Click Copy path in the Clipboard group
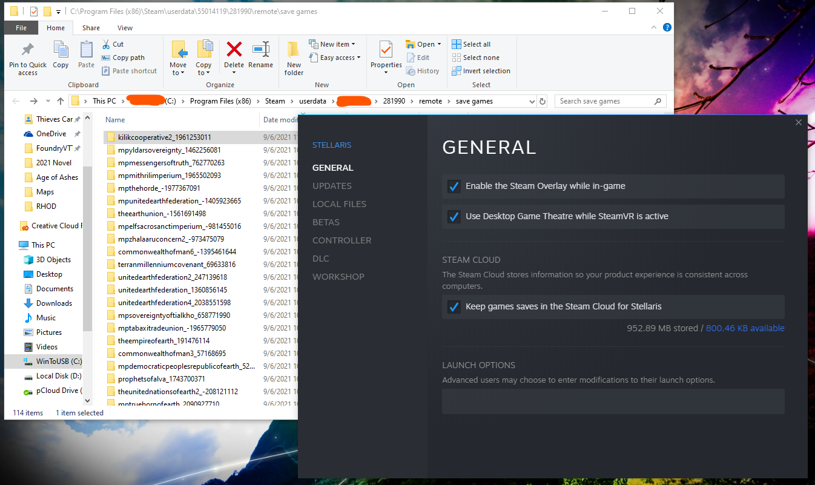The width and height of the screenshot is (815, 485). pos(123,58)
